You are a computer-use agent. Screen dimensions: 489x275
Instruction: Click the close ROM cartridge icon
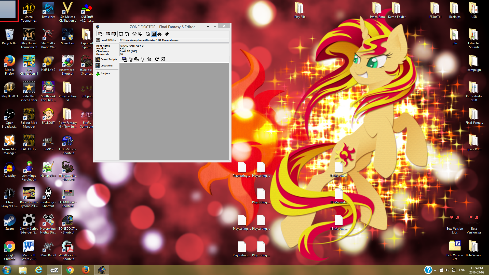(114, 34)
